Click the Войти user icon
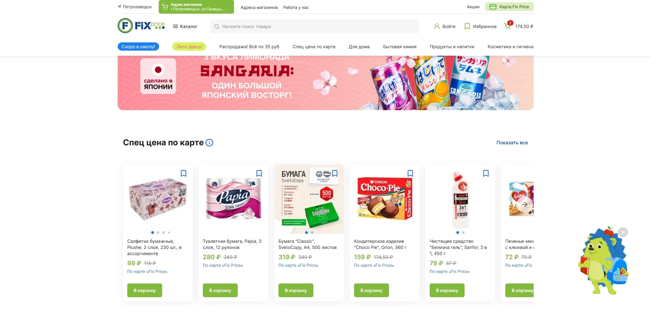Viewport: 651px width, 317px height. pyautogui.click(x=437, y=26)
